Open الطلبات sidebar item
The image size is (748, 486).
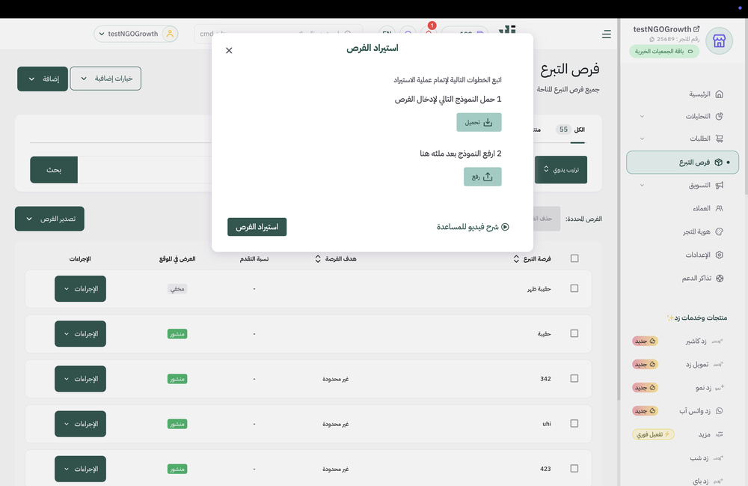point(706,139)
